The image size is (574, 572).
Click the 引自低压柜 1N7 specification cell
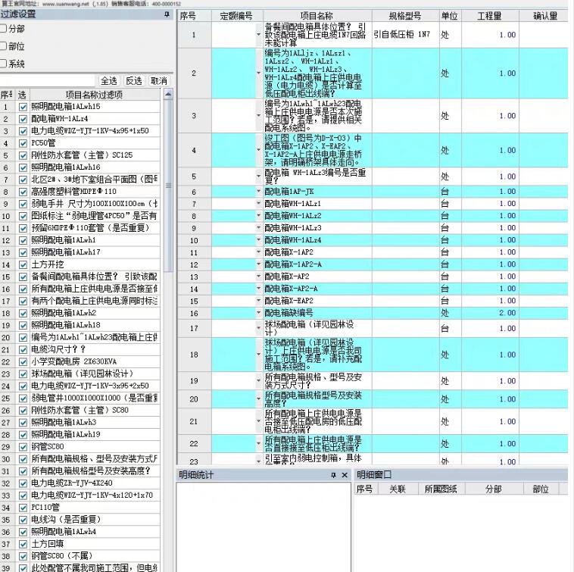[405, 35]
